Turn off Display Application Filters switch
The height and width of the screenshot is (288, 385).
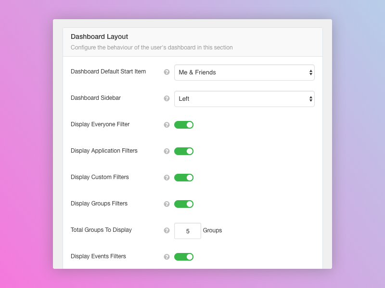[x=184, y=151]
